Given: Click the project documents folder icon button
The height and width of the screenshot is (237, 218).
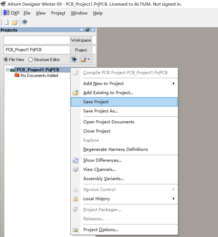Looking at the screenshot, I should (83, 59).
